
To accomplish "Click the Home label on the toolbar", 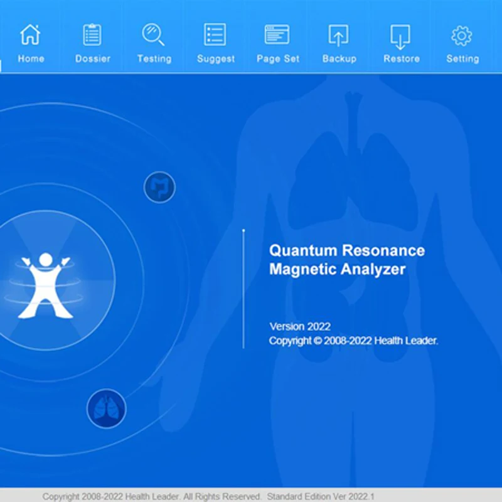I will 31,58.
